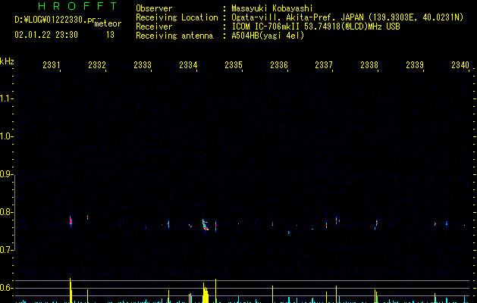The image size is (477, 303).
Task: Click the 2332 time axis label
Action: click(97, 65)
